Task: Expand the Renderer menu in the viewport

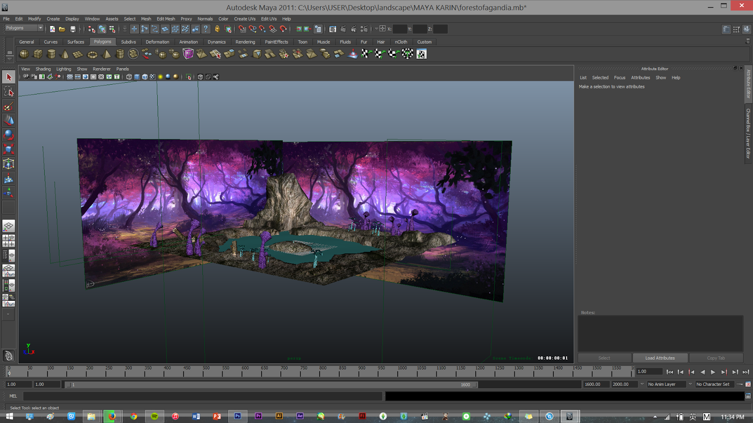Action: coord(102,69)
